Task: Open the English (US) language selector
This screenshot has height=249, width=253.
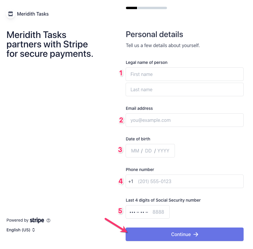Action: pyautogui.click(x=21, y=230)
